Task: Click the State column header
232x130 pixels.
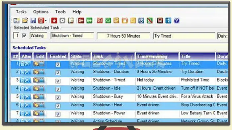Action: point(80,56)
